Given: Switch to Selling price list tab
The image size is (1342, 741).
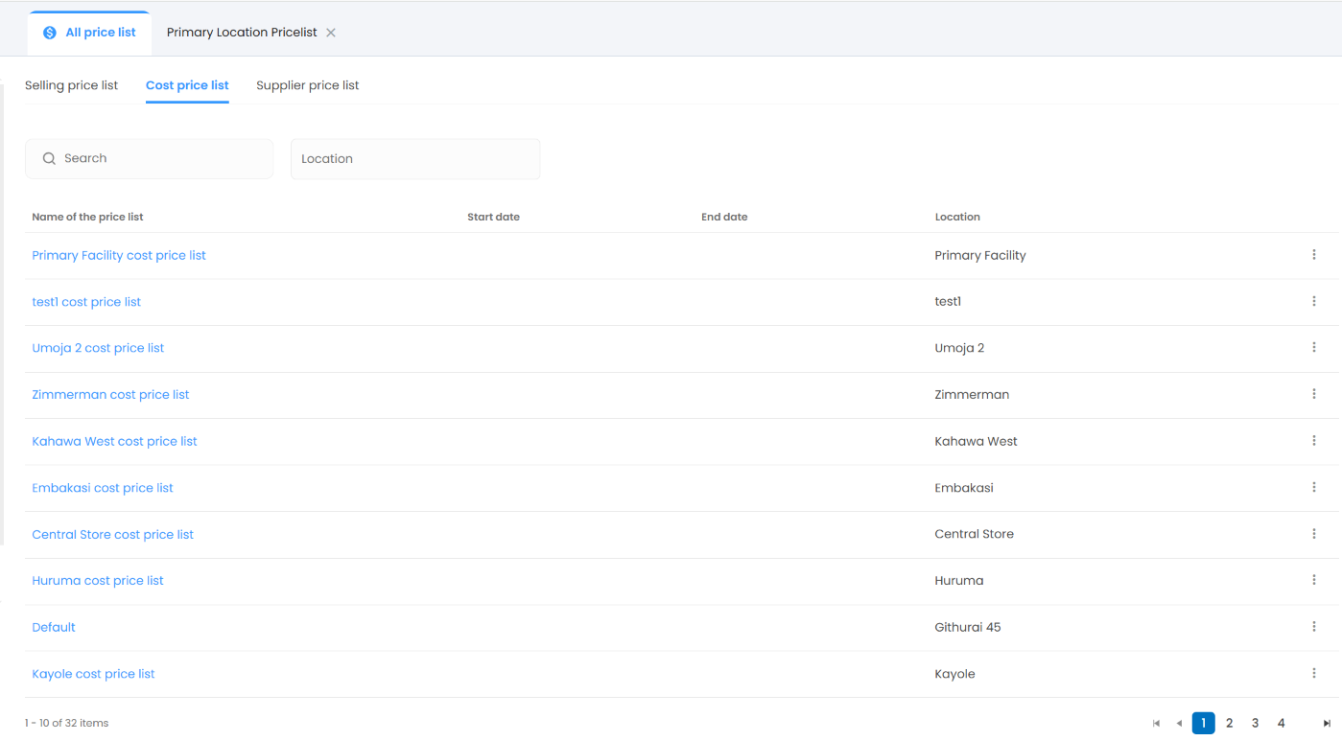Looking at the screenshot, I should click(71, 85).
